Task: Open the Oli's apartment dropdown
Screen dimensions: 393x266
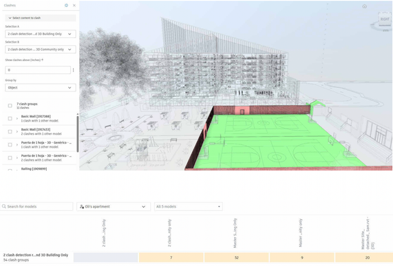Action: pos(114,206)
